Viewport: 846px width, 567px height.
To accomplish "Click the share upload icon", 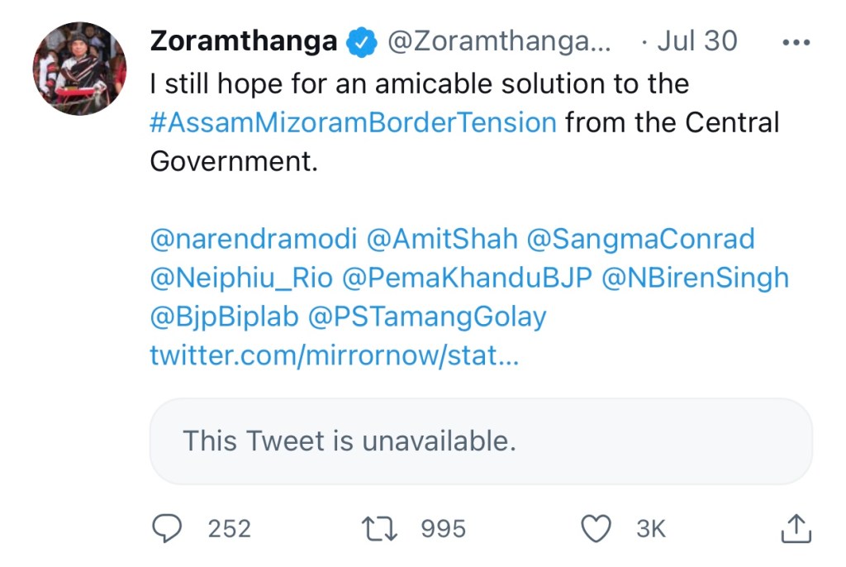I will (x=794, y=528).
